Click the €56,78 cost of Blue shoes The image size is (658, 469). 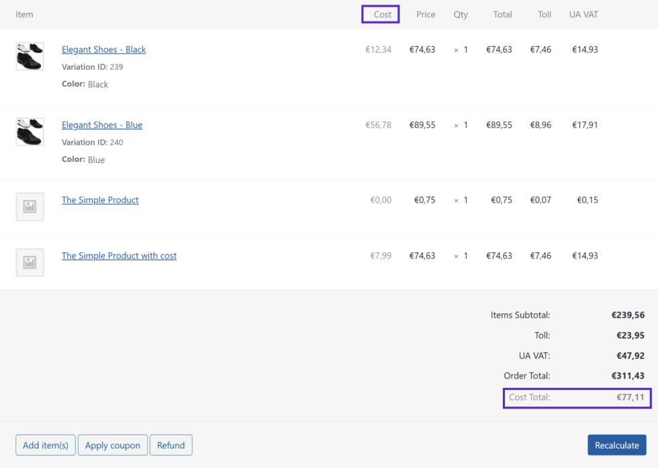378,125
